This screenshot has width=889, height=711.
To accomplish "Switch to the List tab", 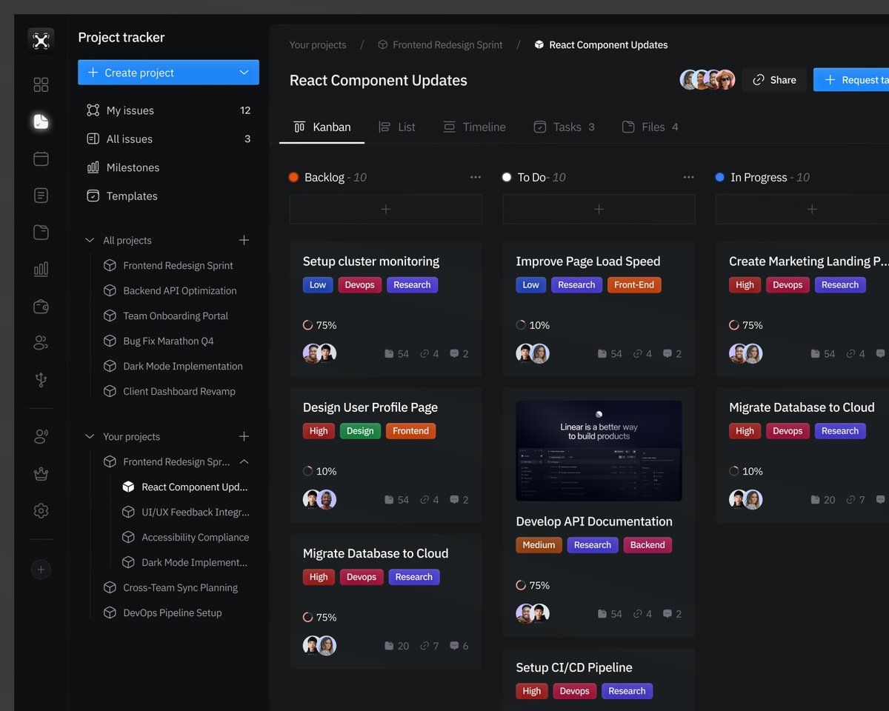I will (x=397, y=127).
